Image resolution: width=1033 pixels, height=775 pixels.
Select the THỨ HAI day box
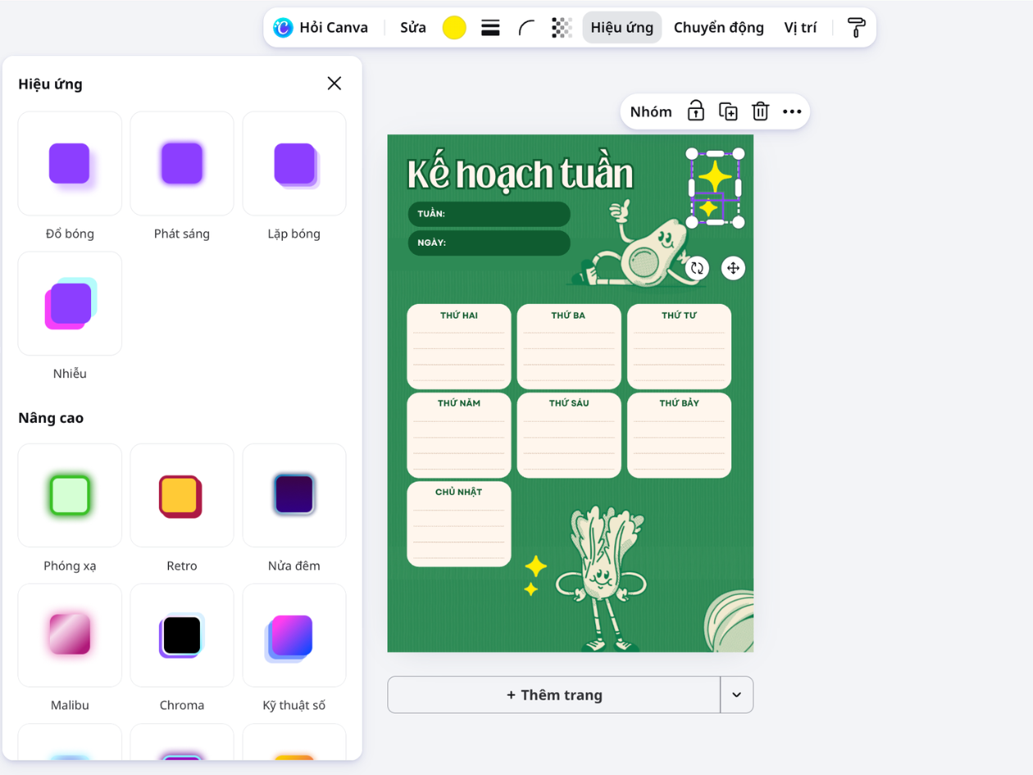(x=459, y=347)
